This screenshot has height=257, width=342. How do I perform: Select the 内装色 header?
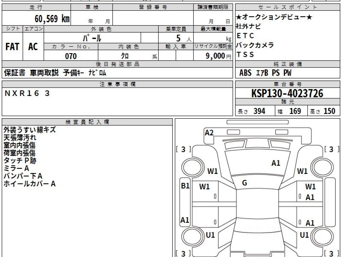[x=128, y=47]
